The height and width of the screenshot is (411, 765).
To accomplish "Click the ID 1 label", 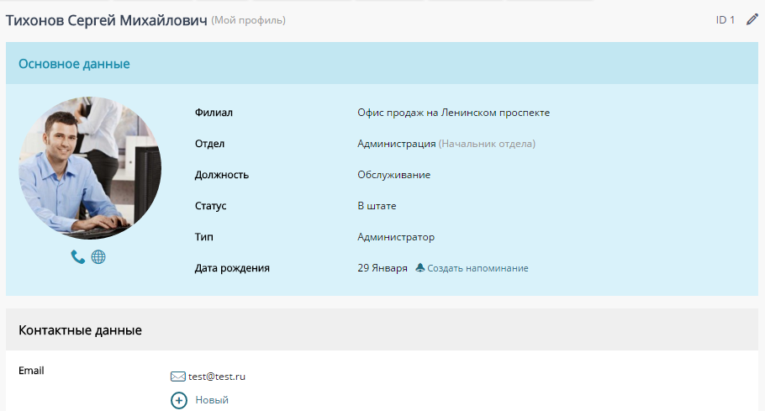I will click(725, 20).
